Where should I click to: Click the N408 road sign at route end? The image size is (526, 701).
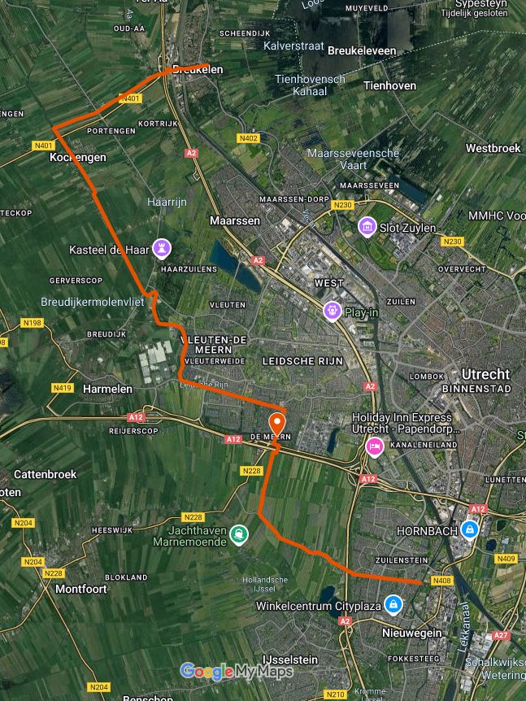click(442, 581)
